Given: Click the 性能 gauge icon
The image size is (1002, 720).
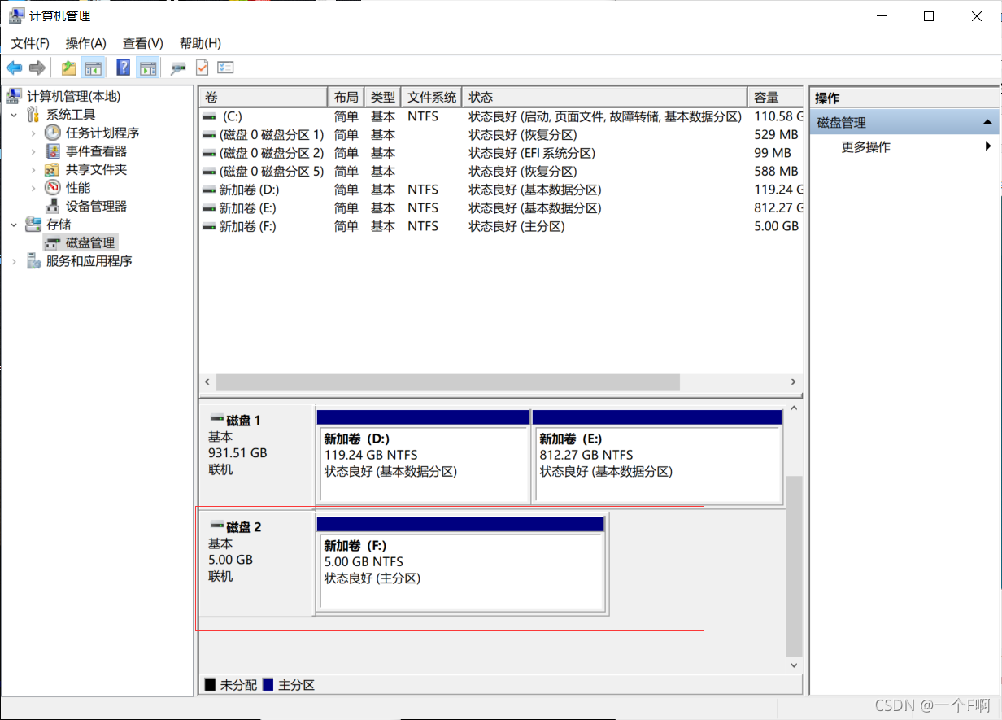Looking at the screenshot, I should pyautogui.click(x=53, y=188).
